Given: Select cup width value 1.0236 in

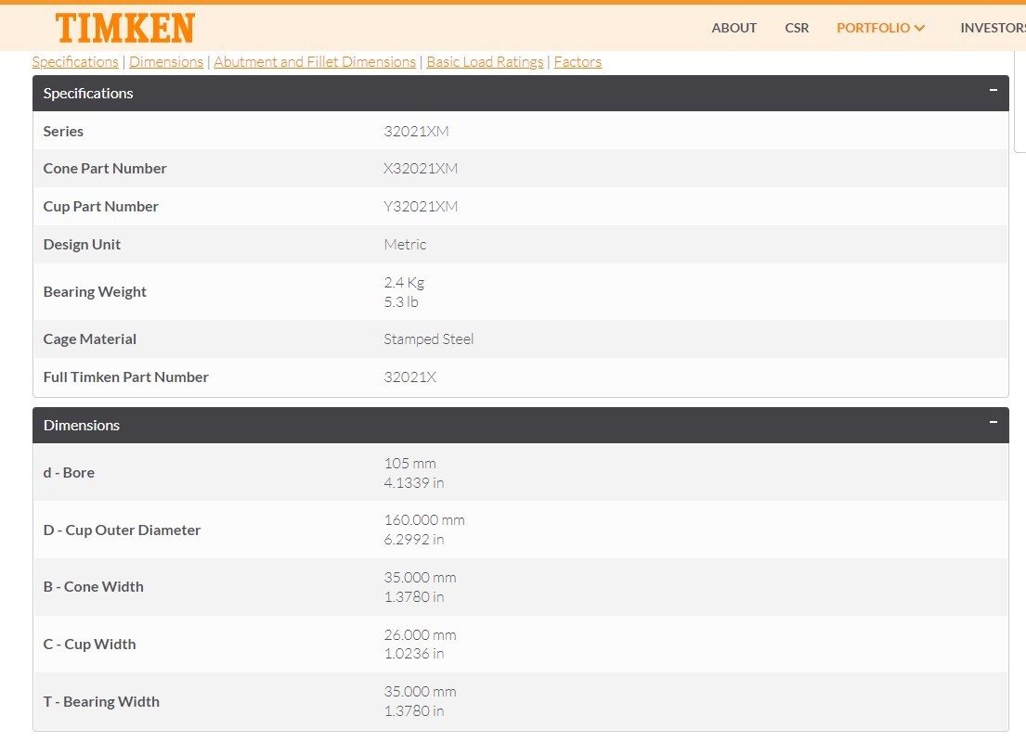Looking at the screenshot, I should point(414,654).
